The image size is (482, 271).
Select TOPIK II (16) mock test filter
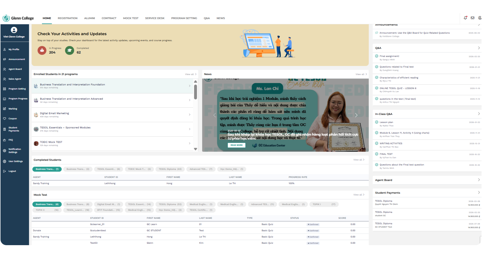pyautogui.click(x=47, y=210)
